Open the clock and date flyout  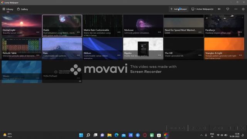click(x=234, y=135)
